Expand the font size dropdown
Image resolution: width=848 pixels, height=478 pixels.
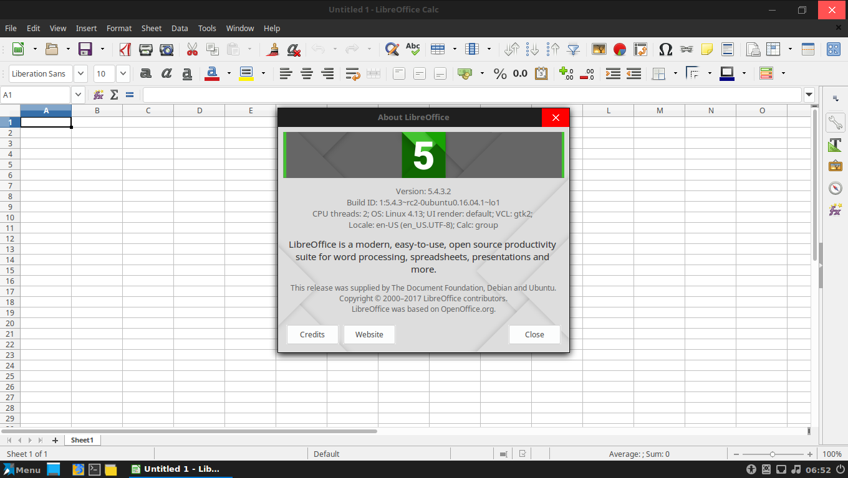coord(123,73)
